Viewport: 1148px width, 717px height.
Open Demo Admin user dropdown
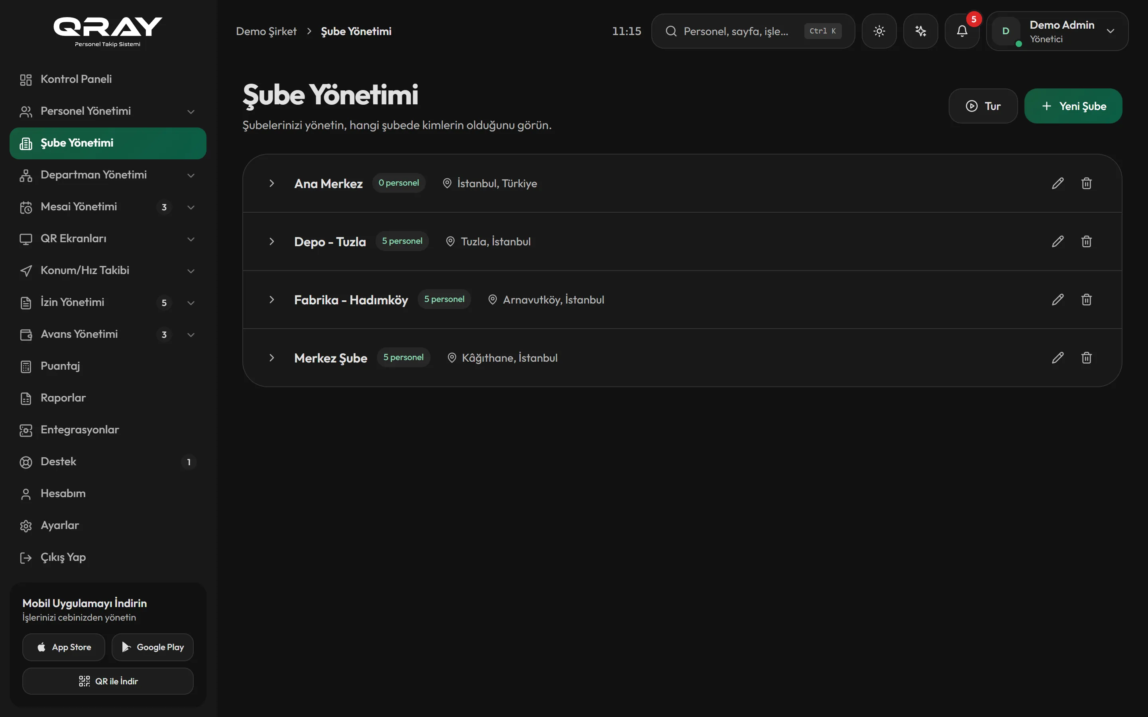1057,31
